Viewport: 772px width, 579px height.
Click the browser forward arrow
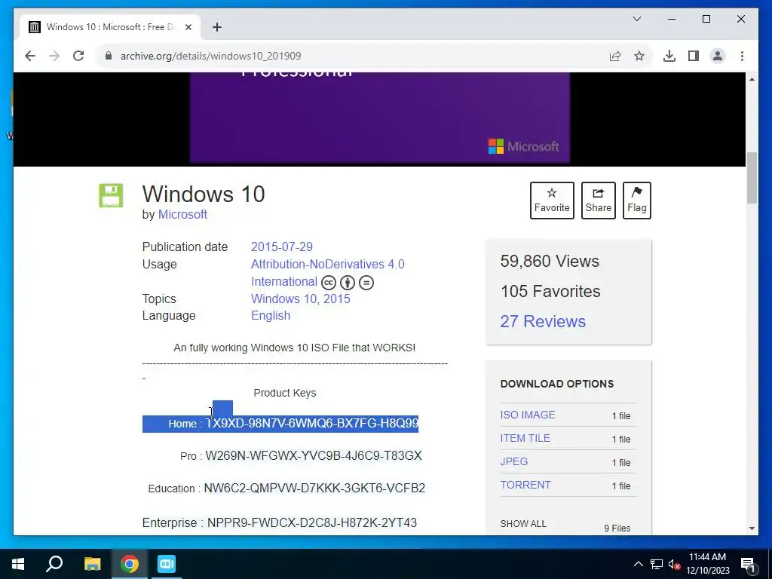54,56
